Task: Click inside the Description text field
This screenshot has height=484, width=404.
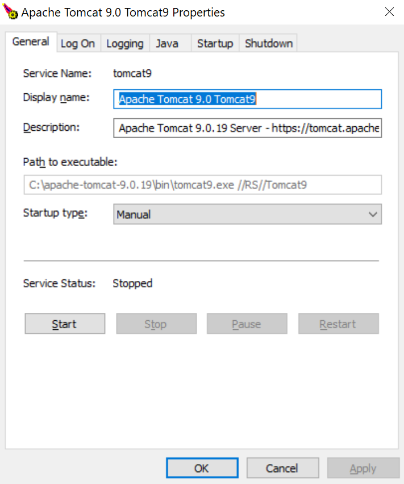Action: [x=247, y=128]
